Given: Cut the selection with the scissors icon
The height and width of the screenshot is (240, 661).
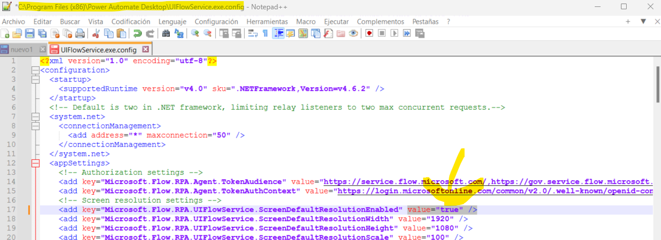Looking at the screenshot, I should click(96, 34).
